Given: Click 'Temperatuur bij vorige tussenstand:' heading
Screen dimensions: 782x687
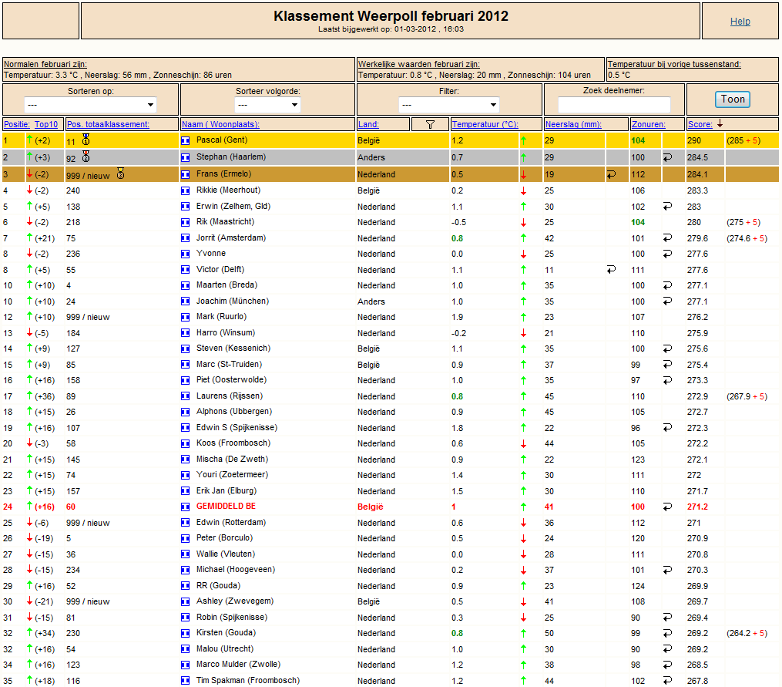Looking at the screenshot, I should click(x=674, y=64).
